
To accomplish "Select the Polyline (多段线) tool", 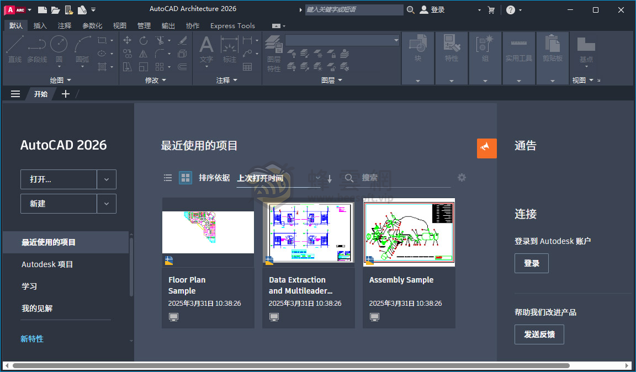I will pos(37,49).
